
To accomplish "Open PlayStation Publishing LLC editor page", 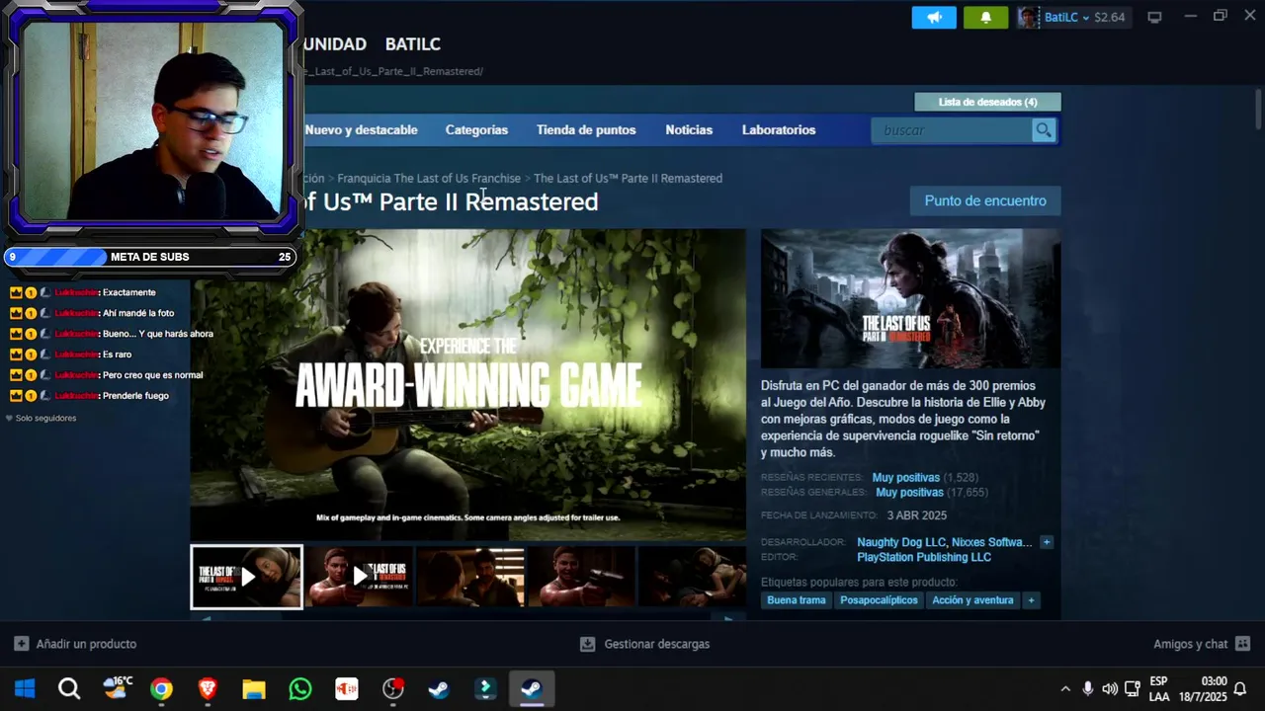I will (924, 557).
